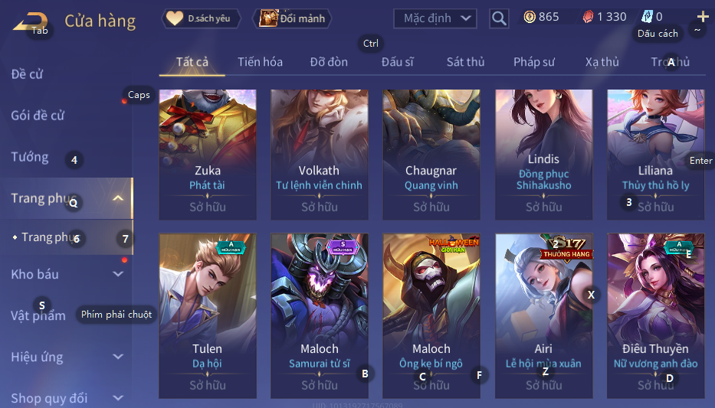Select Zuka Phát tài skin card

[208, 155]
